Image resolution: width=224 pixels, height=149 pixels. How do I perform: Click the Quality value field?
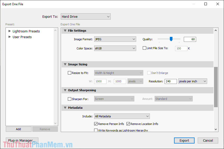click(190, 39)
